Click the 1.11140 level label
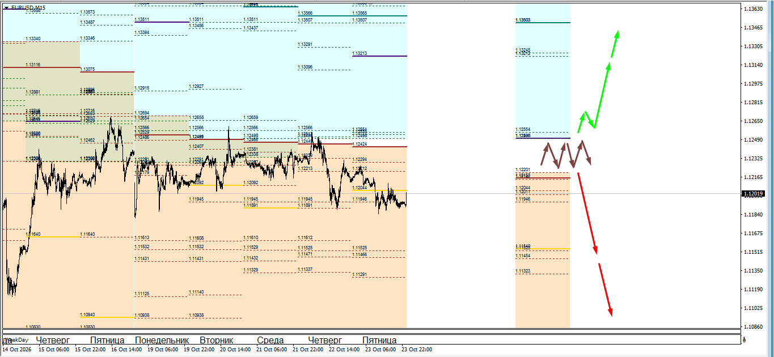Viewport: 774px width, 357px height. point(196,292)
